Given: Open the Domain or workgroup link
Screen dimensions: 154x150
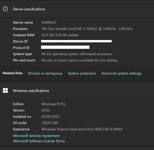Looking at the screenshot, I should click(x=45, y=73).
